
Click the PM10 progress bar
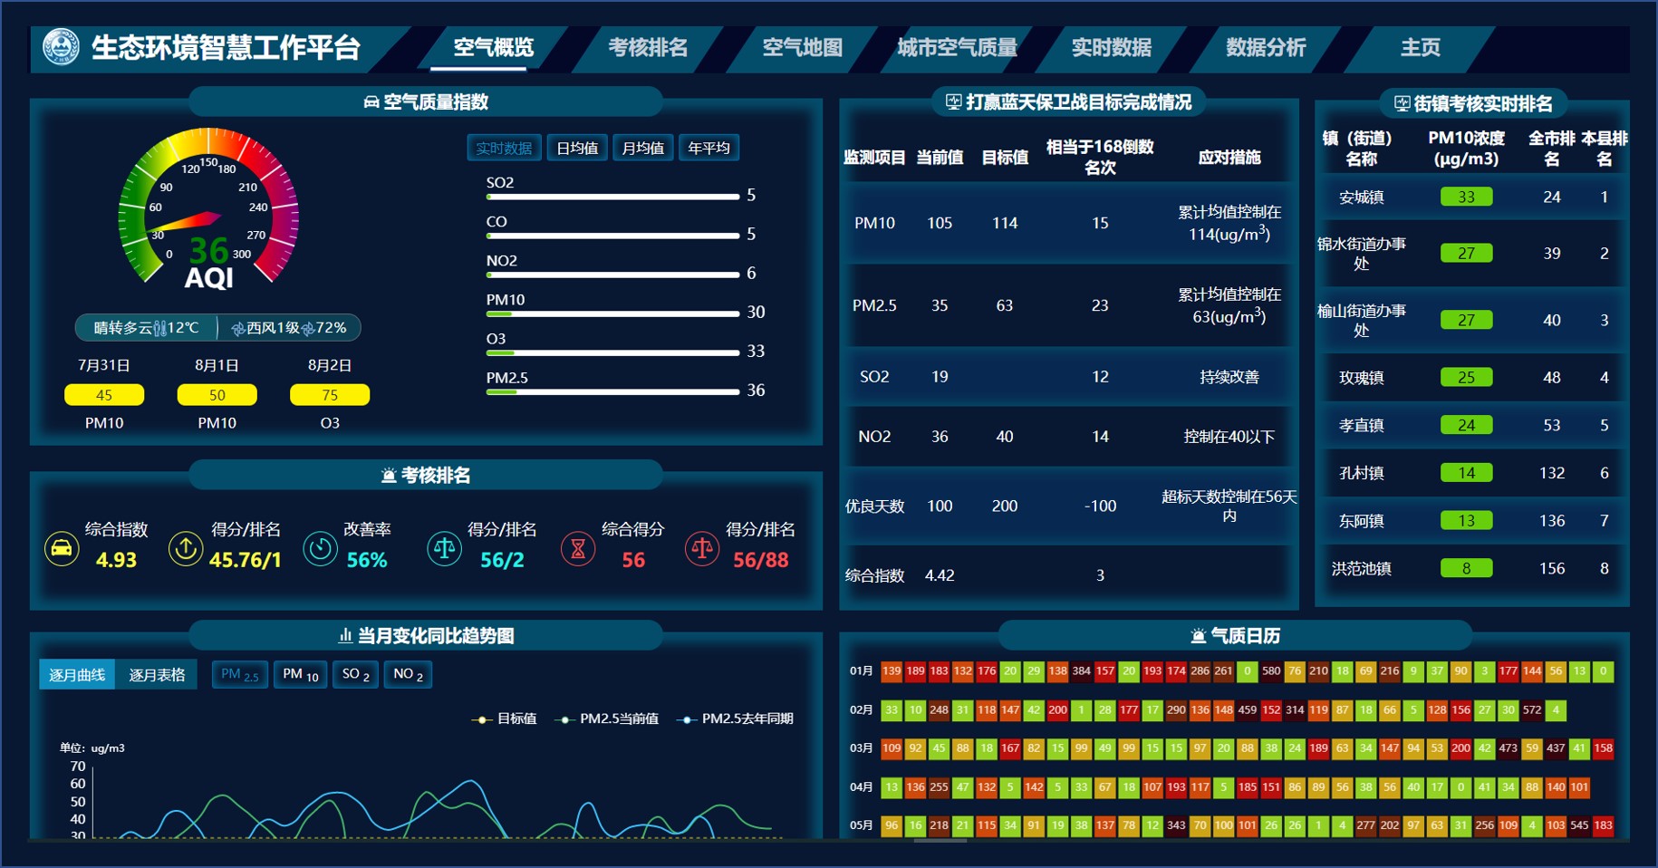click(x=612, y=313)
